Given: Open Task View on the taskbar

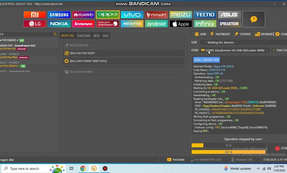Looking at the screenshot, I should click(71, 169).
